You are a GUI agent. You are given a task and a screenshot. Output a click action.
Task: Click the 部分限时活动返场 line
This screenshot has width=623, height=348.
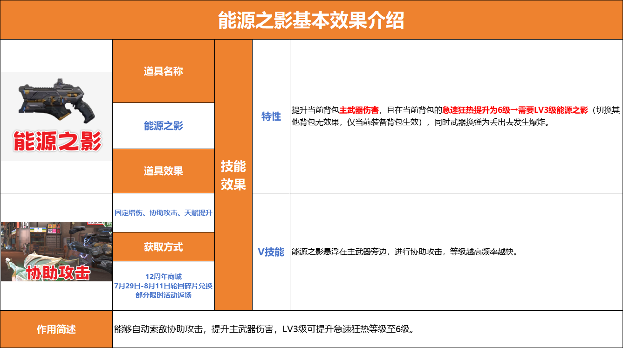[x=164, y=295]
